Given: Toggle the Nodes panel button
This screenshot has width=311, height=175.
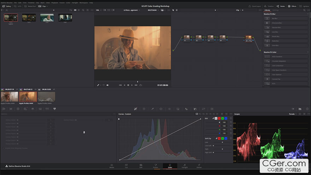Looking at the screenshot, I should click(281, 6).
